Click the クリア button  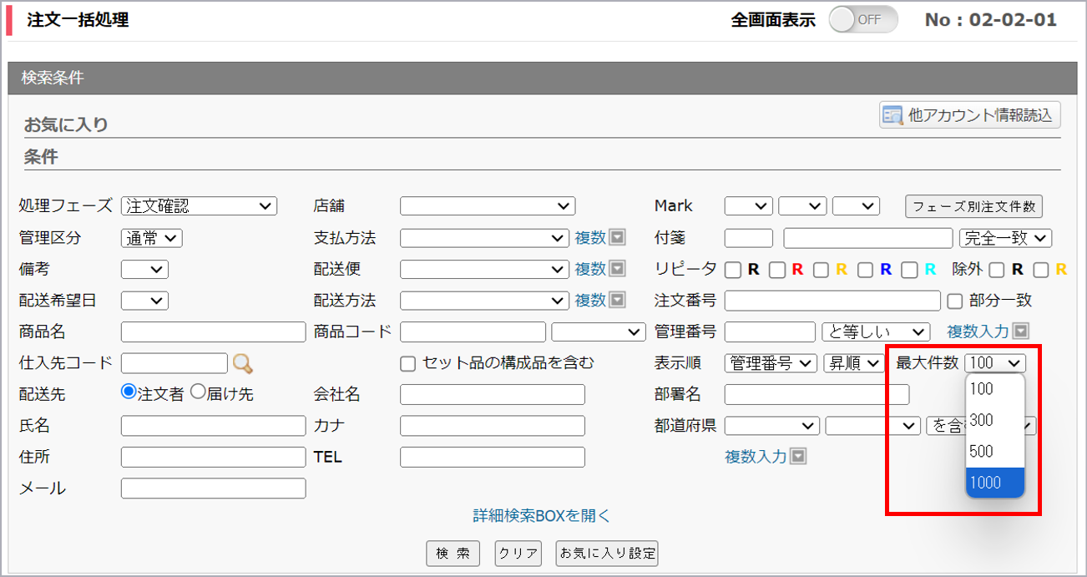tap(518, 553)
